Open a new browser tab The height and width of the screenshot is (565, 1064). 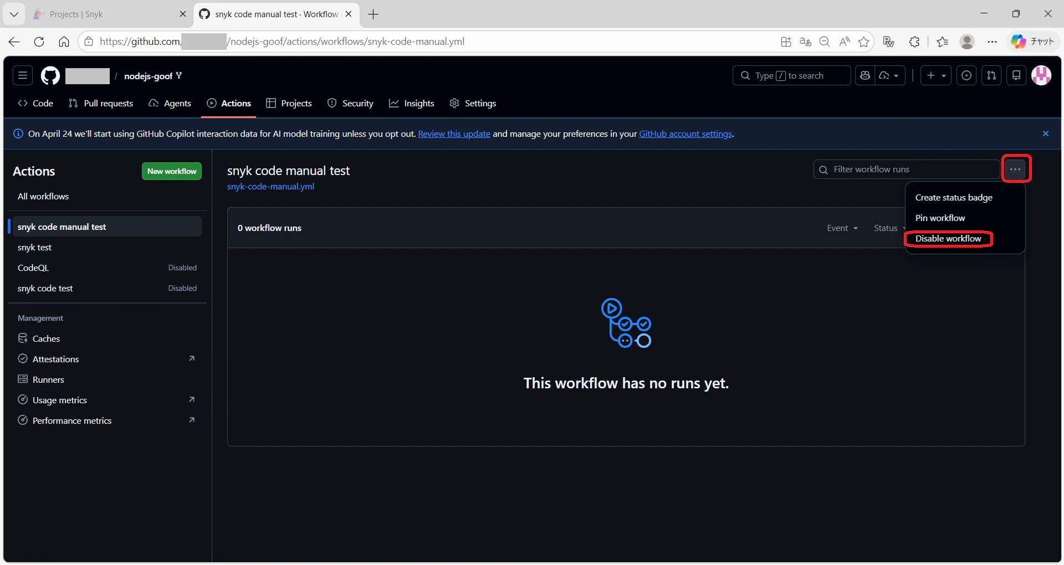(374, 14)
